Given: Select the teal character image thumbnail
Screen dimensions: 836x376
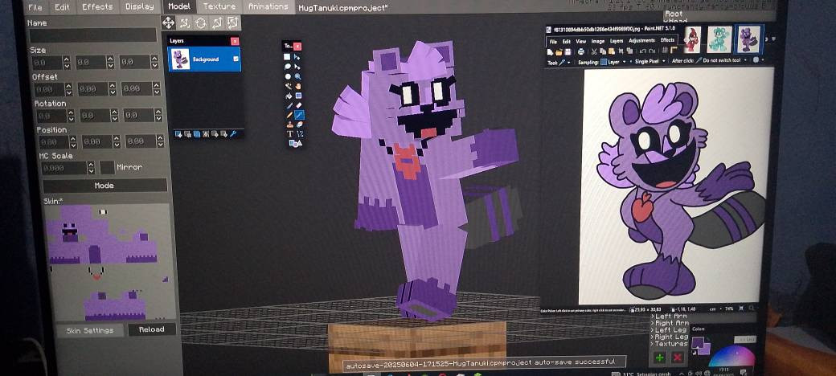Looking at the screenshot, I should pos(719,39).
